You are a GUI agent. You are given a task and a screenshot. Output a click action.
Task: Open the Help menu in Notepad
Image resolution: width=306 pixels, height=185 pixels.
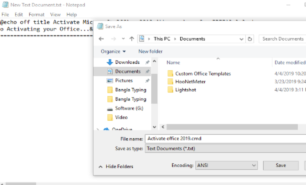72,14
